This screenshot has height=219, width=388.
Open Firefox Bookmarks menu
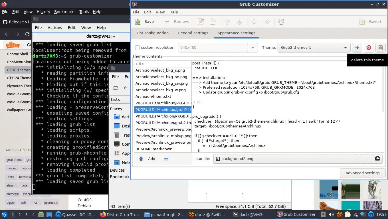pyautogui.click(x=65, y=12)
